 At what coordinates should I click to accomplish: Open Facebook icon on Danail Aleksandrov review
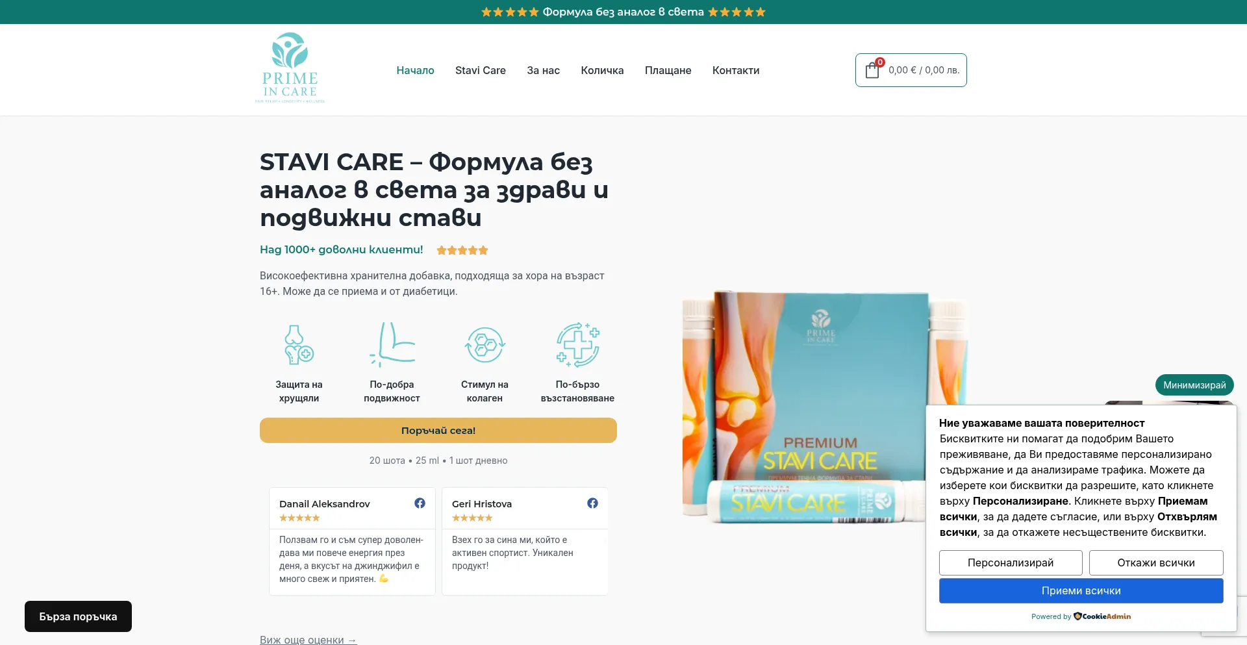coord(420,503)
